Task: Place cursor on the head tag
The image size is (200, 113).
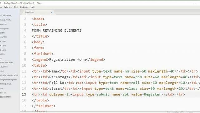Action: click(x=38, y=19)
